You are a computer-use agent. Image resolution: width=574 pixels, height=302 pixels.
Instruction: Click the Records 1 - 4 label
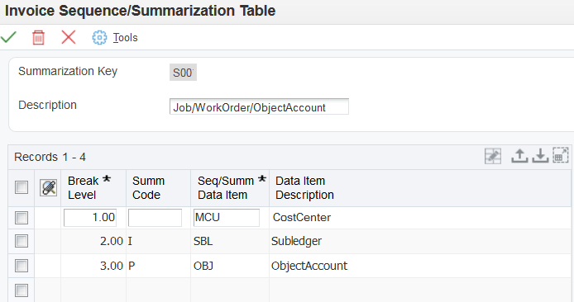[50, 157]
